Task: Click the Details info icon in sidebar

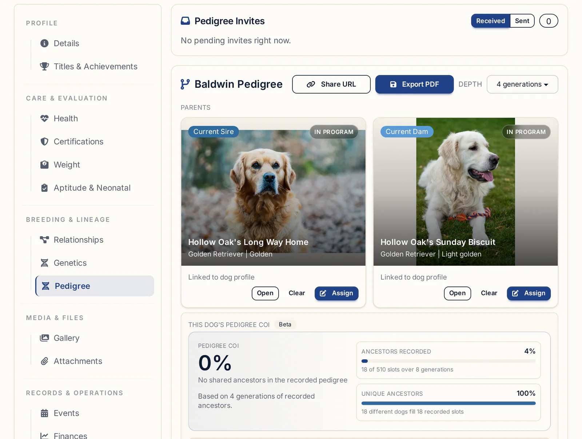Action: tap(44, 43)
